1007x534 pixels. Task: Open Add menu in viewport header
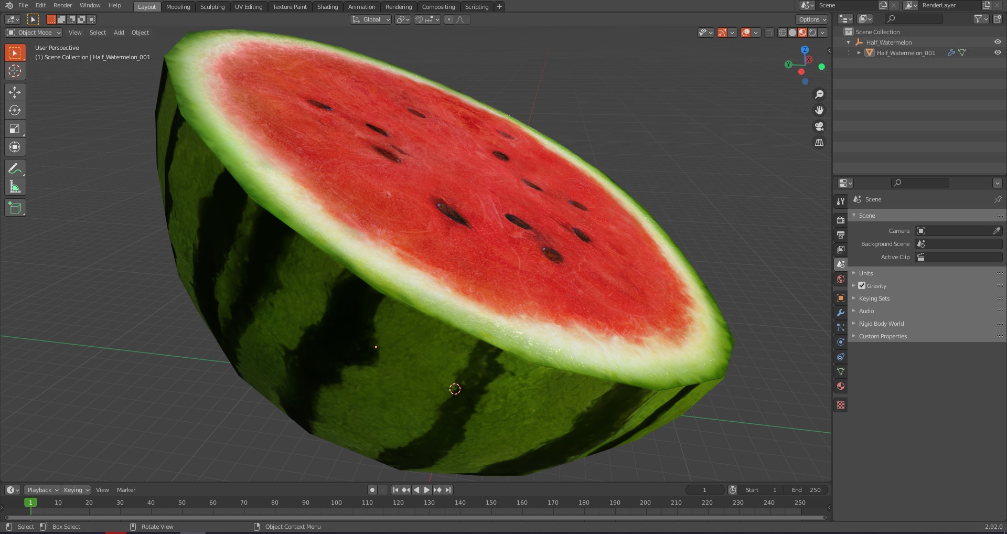click(x=119, y=33)
